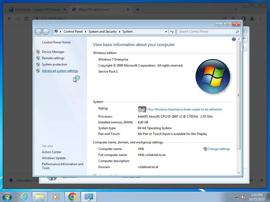Click Control Panel taskbar button

[x=89, y=197]
